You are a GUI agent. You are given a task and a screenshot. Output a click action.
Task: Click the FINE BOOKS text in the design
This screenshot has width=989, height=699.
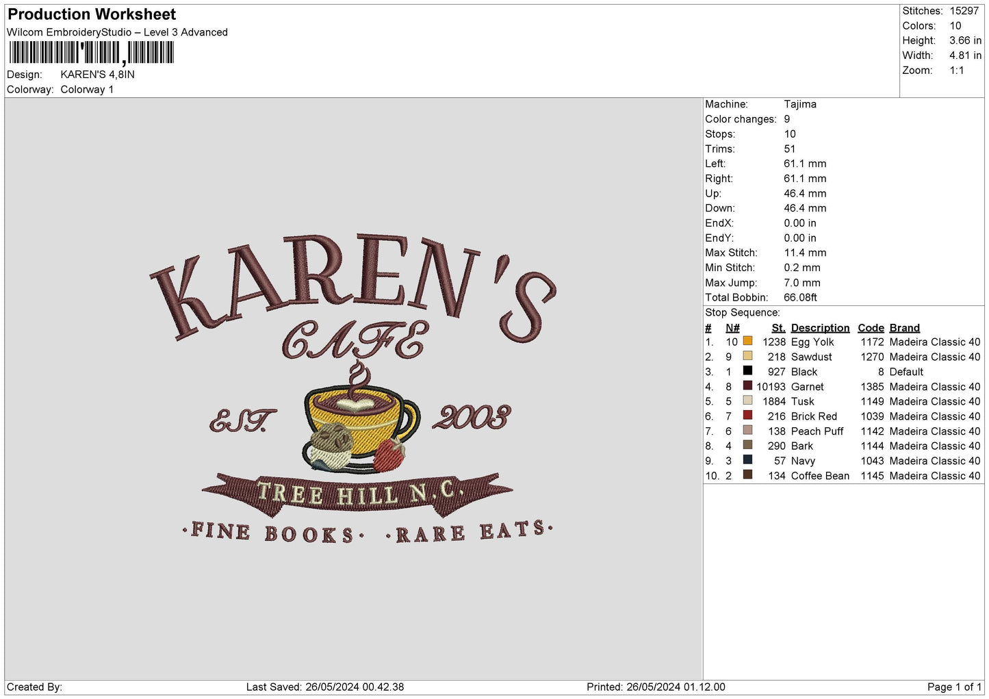(x=272, y=533)
